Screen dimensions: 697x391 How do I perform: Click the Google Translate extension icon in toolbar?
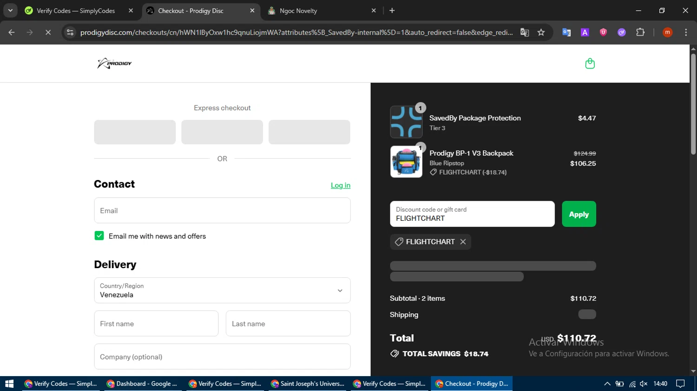[x=566, y=32]
